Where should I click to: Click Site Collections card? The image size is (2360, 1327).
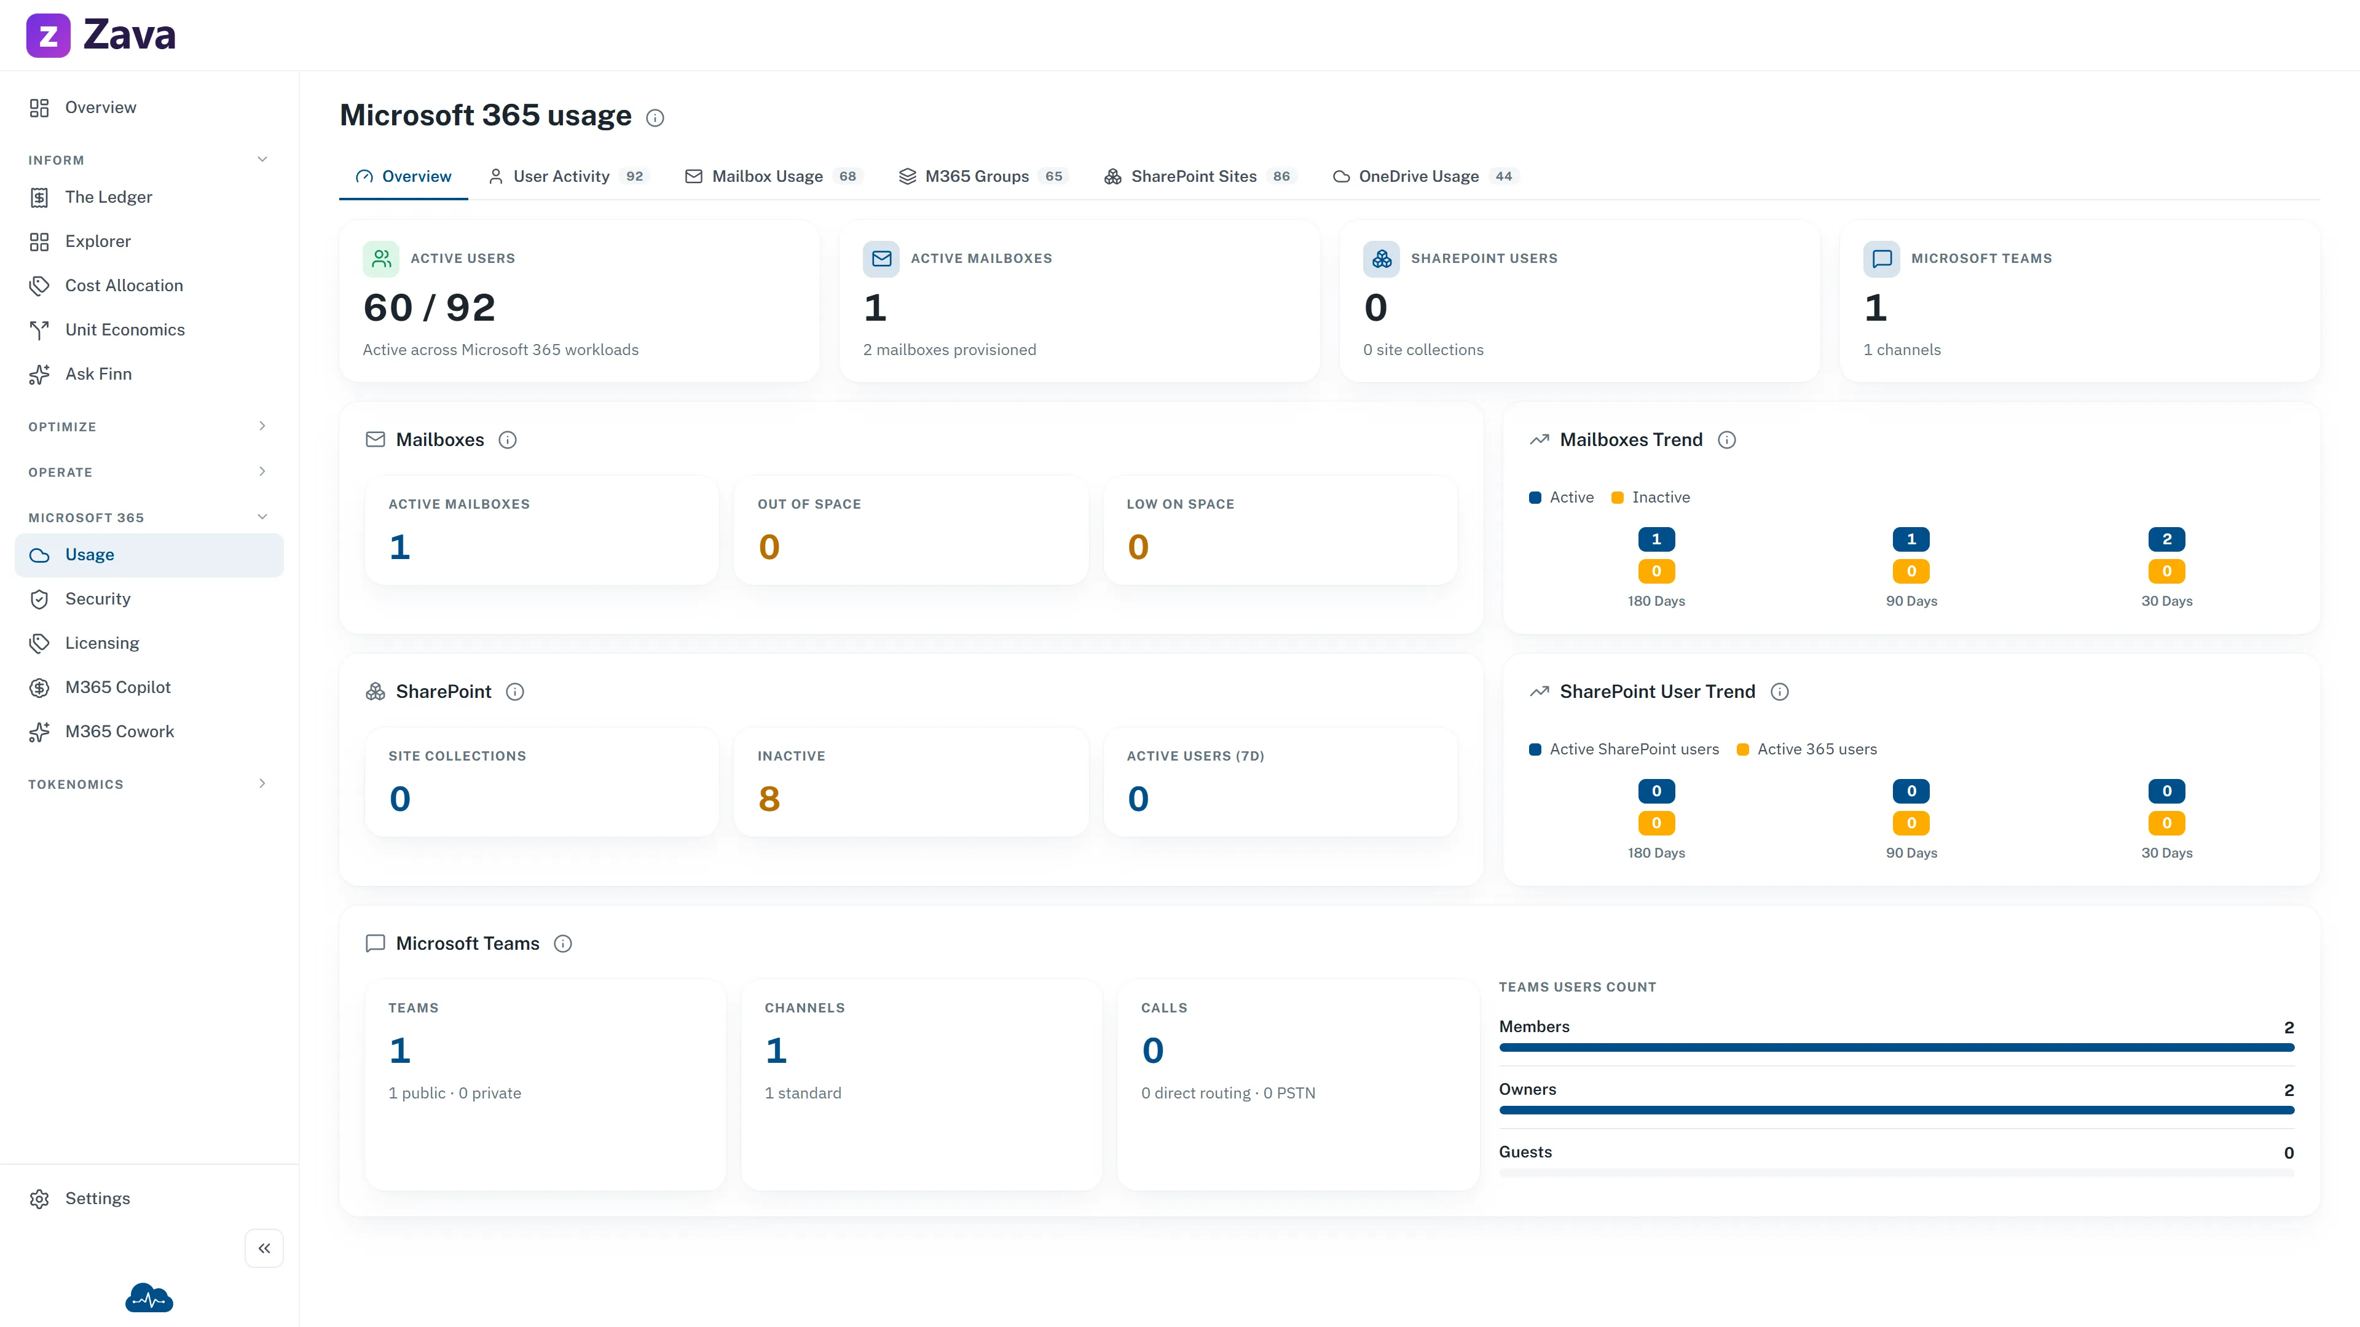pos(541,782)
